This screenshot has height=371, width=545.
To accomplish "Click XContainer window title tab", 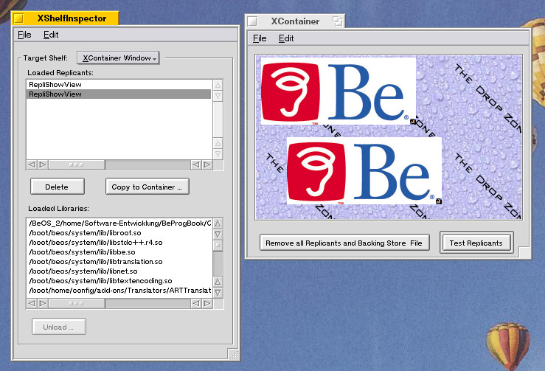I will tap(295, 21).
